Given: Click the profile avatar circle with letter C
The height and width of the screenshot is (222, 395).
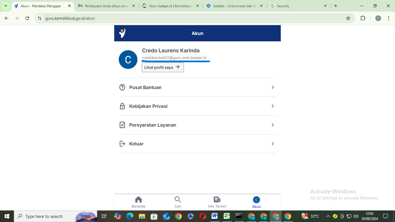Looking at the screenshot, I should pyautogui.click(x=128, y=60).
